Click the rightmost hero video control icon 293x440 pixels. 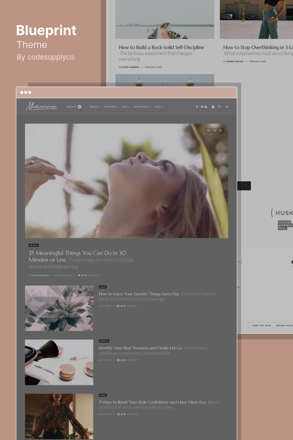(x=220, y=131)
